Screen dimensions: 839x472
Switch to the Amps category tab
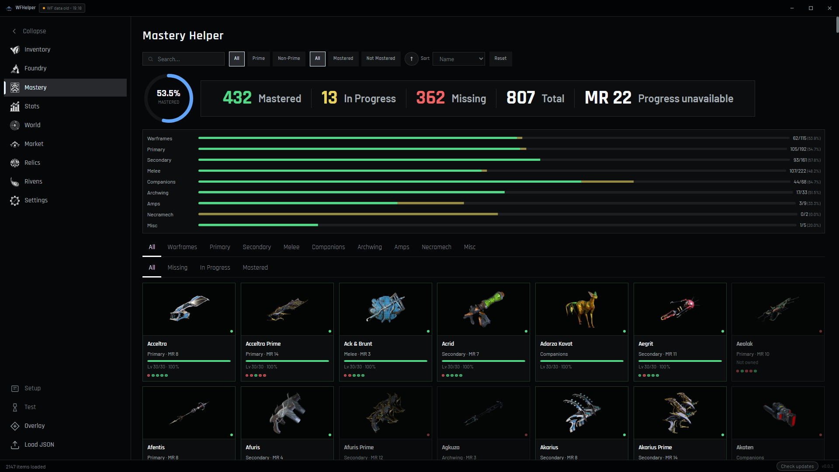(x=402, y=247)
